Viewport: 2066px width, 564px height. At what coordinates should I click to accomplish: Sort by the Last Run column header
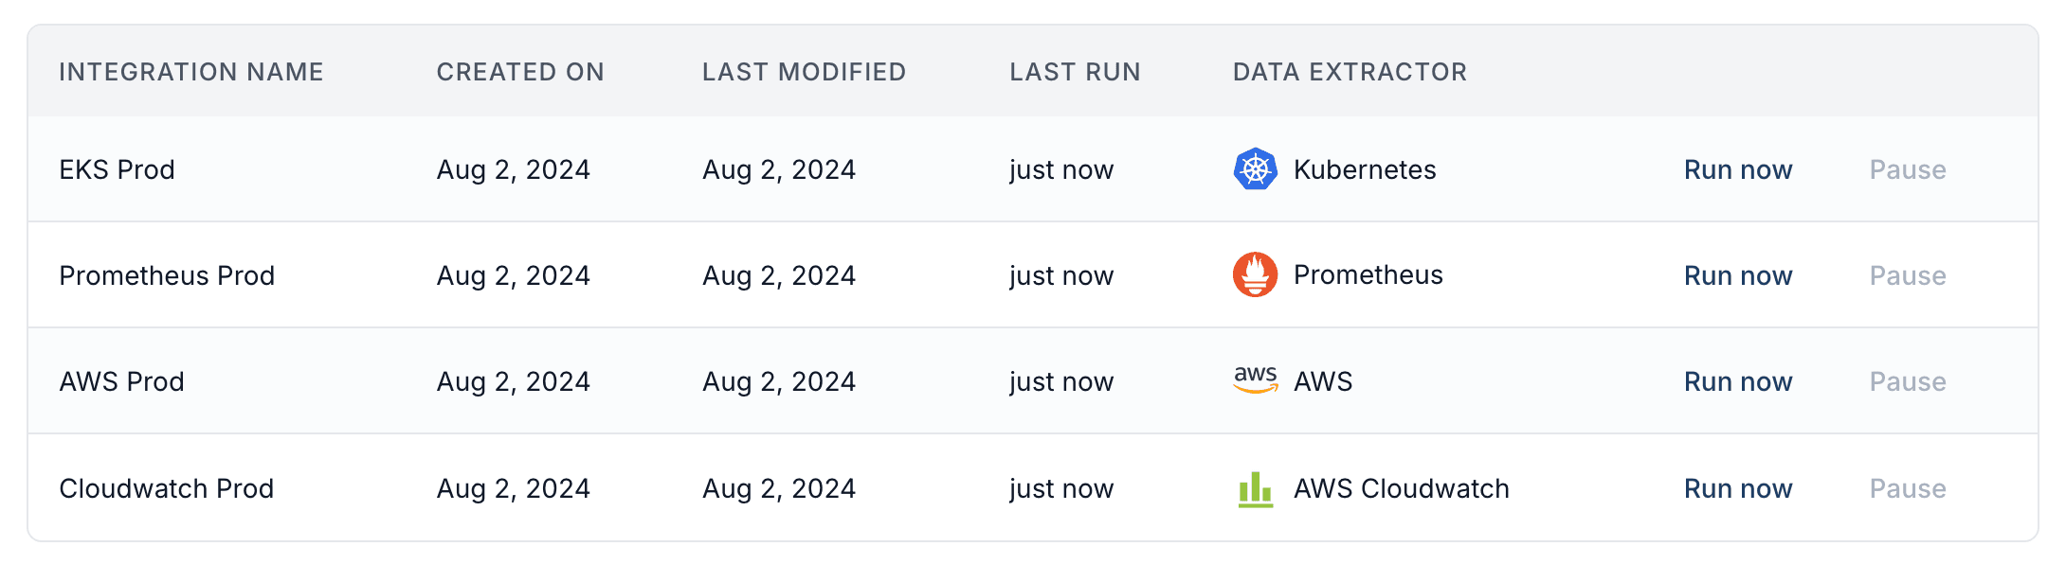(1075, 72)
